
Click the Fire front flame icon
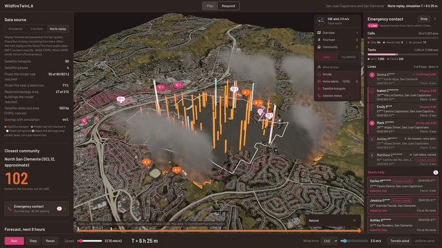click(x=319, y=40)
